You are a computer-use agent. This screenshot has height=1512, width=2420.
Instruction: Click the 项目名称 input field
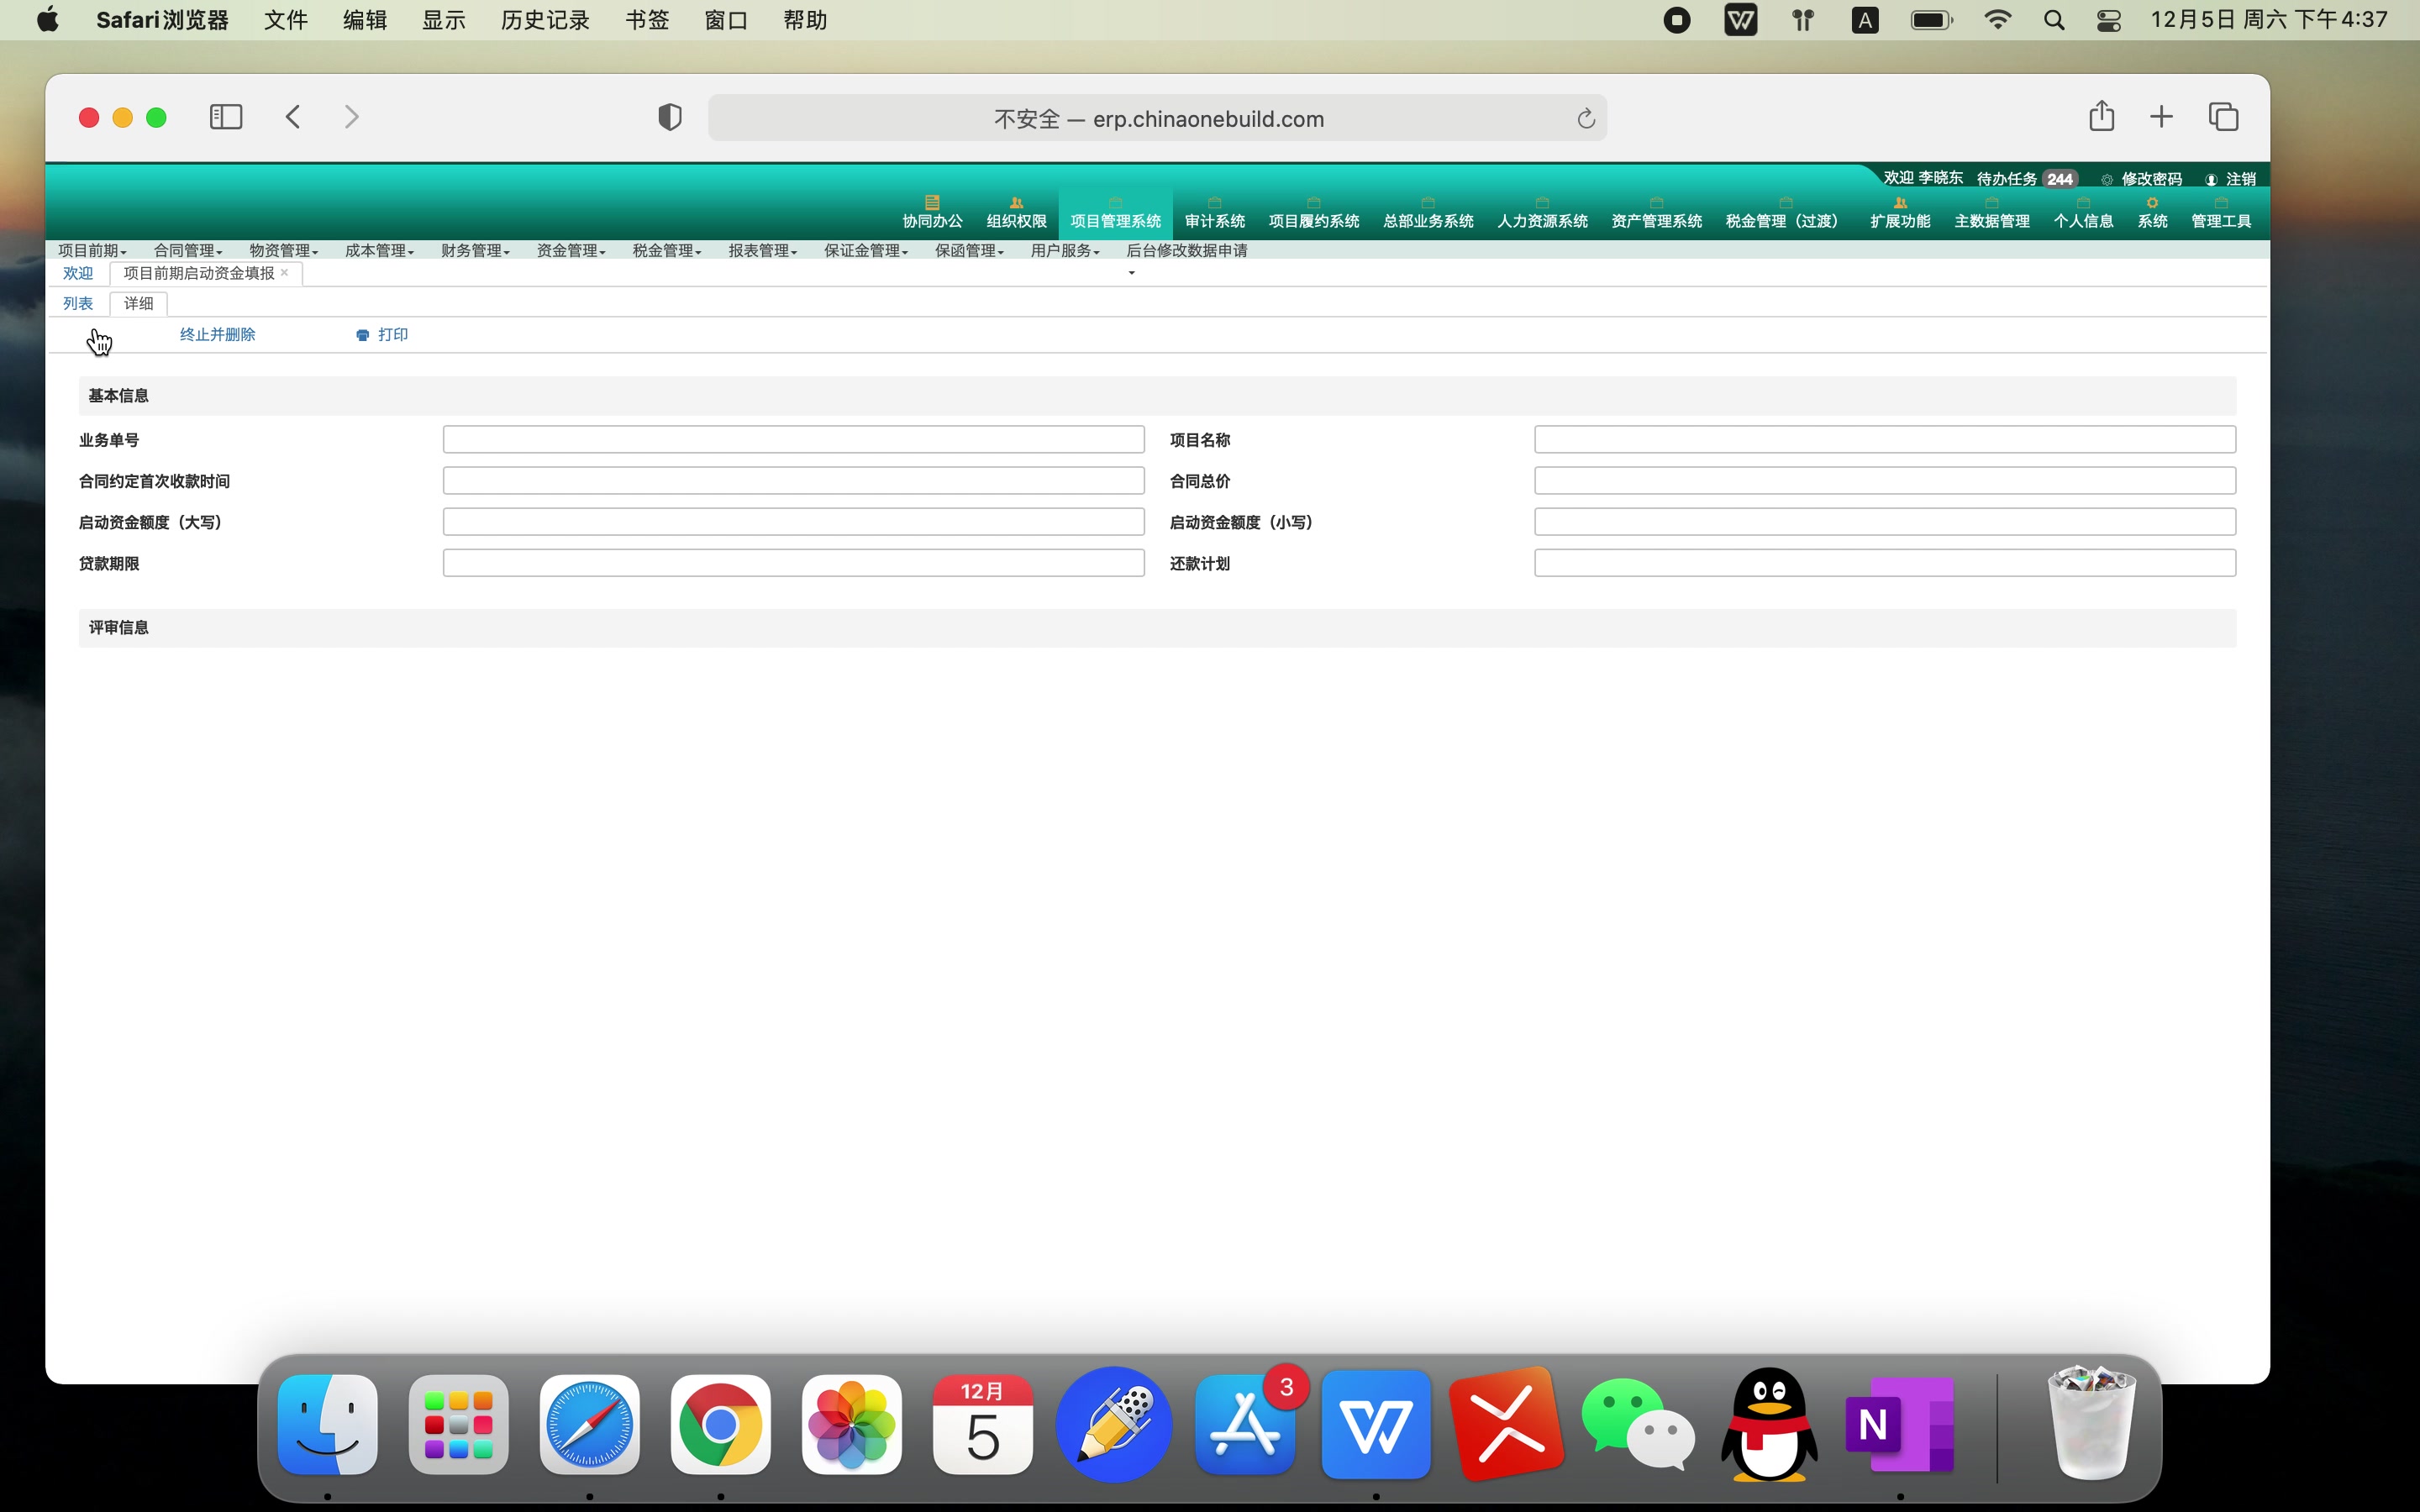[x=1885, y=440]
